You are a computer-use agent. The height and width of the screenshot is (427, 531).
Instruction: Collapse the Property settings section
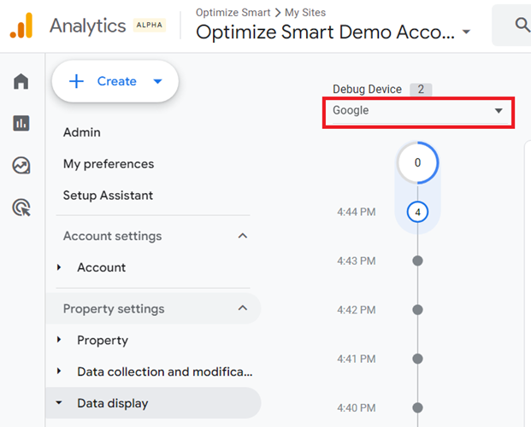click(243, 308)
